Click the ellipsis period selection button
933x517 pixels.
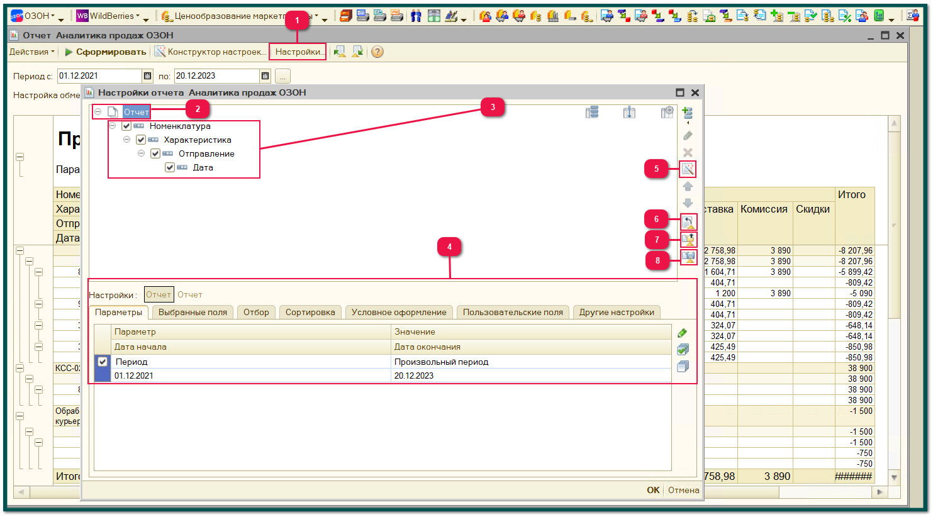(x=282, y=76)
